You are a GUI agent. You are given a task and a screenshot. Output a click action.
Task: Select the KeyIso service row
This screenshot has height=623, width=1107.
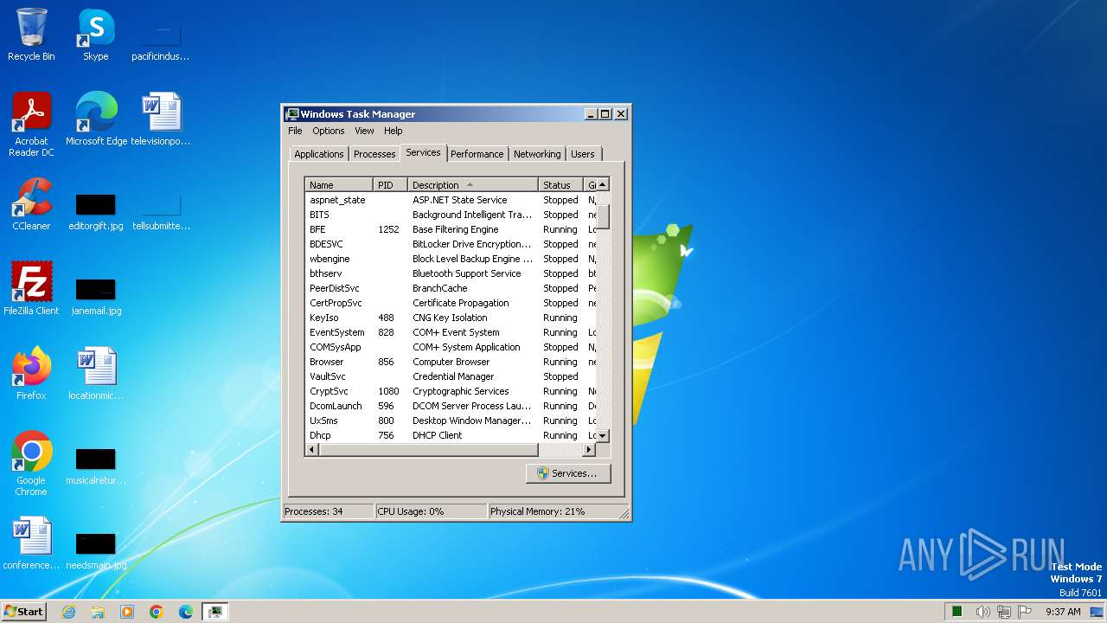click(x=451, y=318)
